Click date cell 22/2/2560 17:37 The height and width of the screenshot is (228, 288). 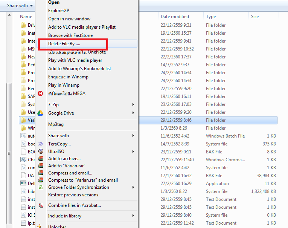pos(176,57)
